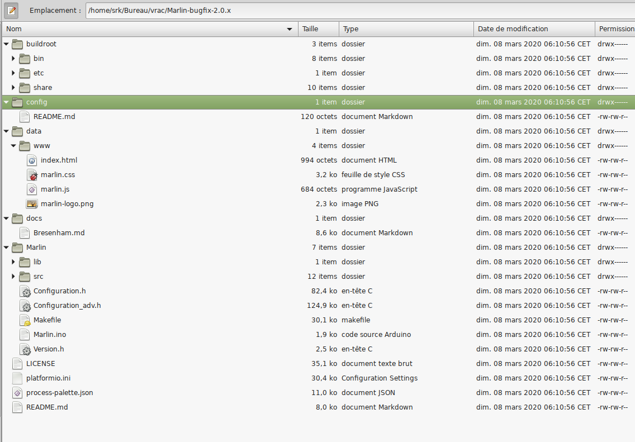The width and height of the screenshot is (635, 442).
Task: Click the marlin.js file icon
Action: click(32, 189)
